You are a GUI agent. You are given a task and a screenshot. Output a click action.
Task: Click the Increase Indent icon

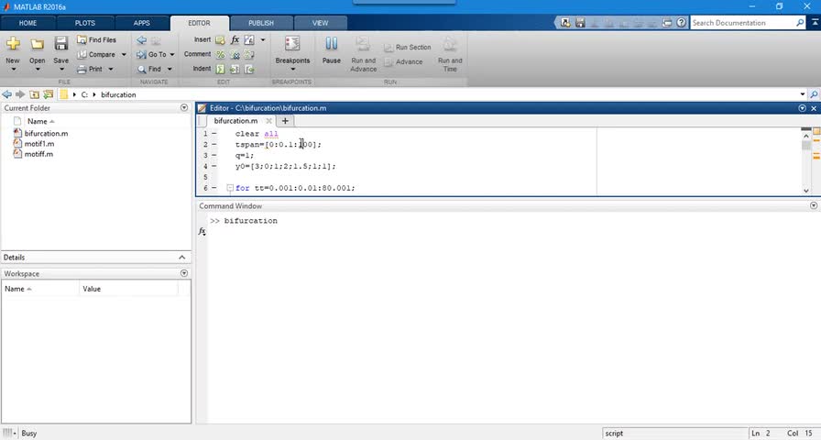[x=235, y=69]
